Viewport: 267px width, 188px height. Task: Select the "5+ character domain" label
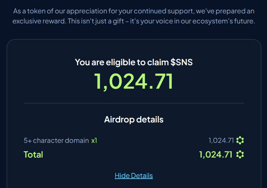(x=56, y=140)
